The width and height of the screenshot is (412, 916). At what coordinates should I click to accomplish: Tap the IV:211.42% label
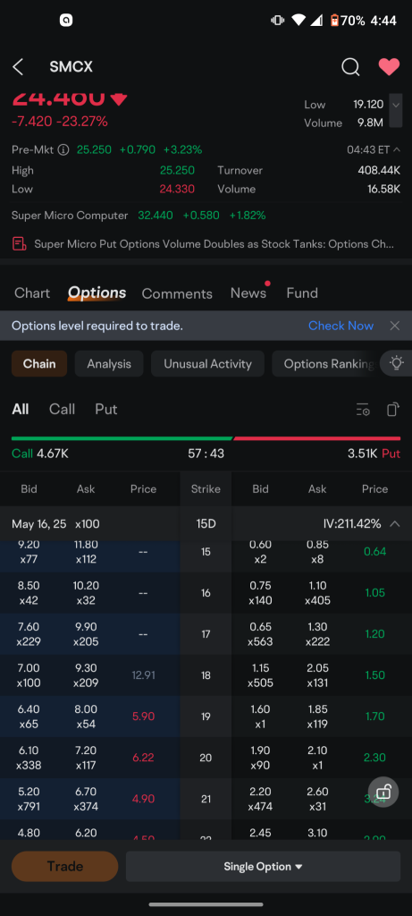pyautogui.click(x=352, y=523)
